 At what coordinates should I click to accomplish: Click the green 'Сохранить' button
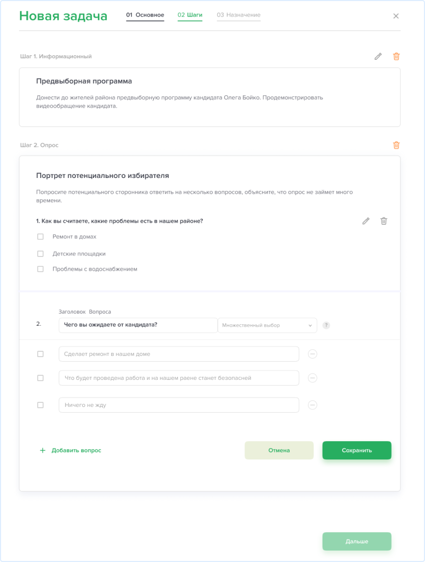(x=357, y=451)
